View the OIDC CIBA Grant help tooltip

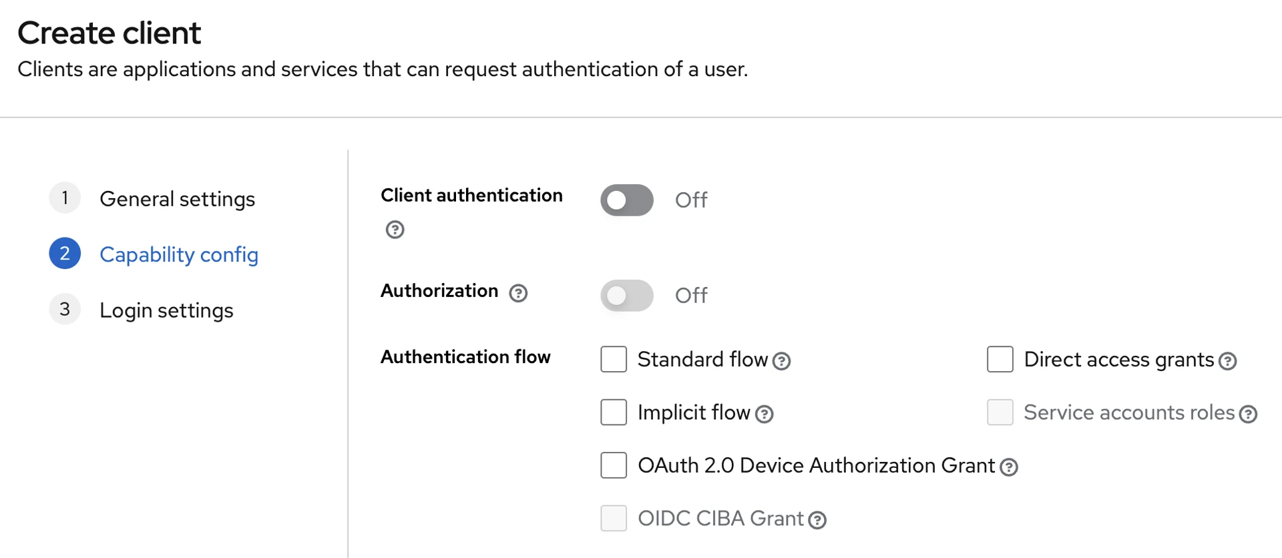pyautogui.click(x=817, y=520)
